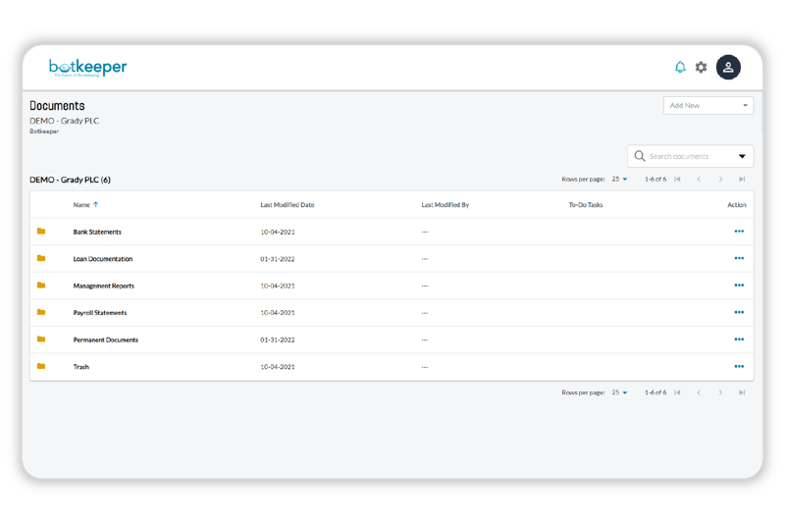
Task: Go to previous page in bottom pagination
Action: 699,392
